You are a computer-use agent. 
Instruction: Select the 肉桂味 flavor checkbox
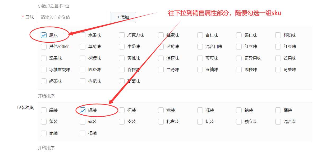(x=239, y=70)
